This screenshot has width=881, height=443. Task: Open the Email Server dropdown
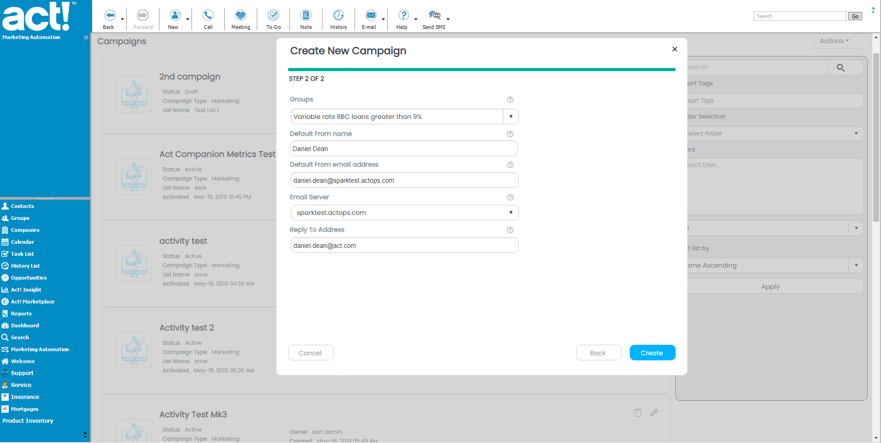click(x=404, y=213)
